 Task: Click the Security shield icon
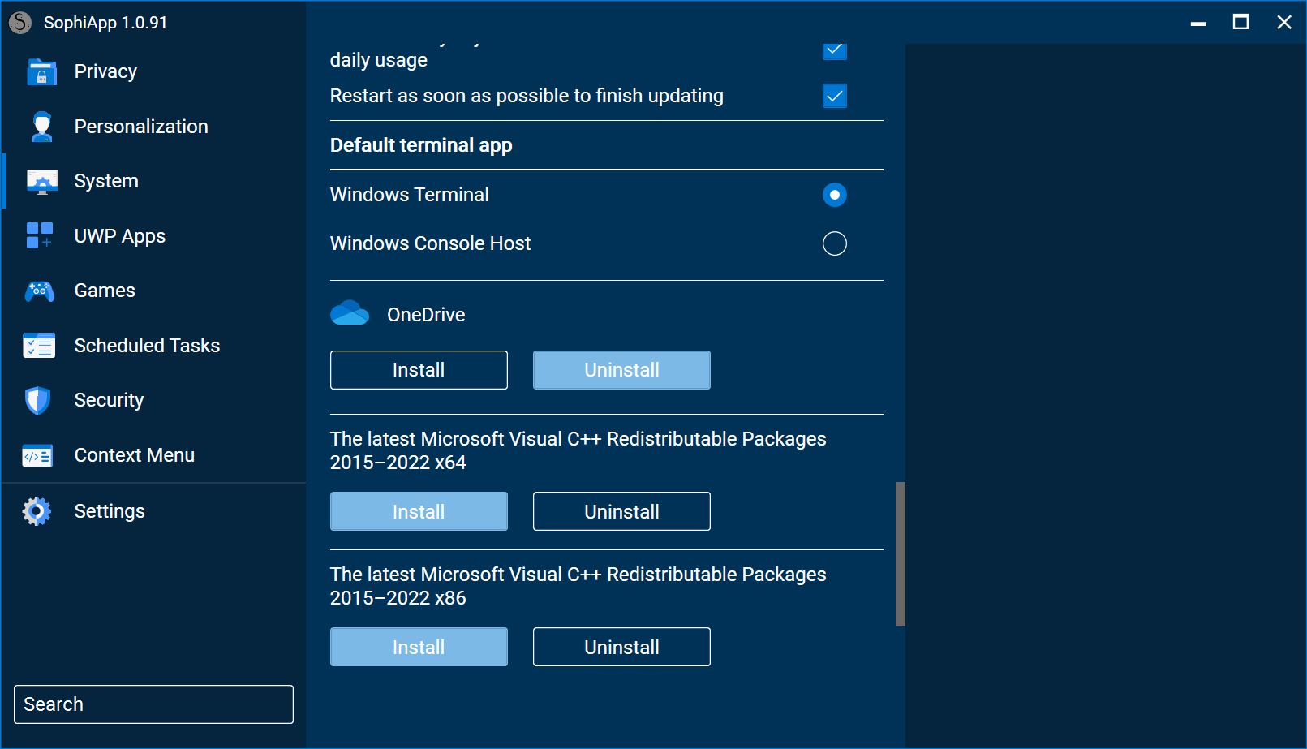coord(38,401)
